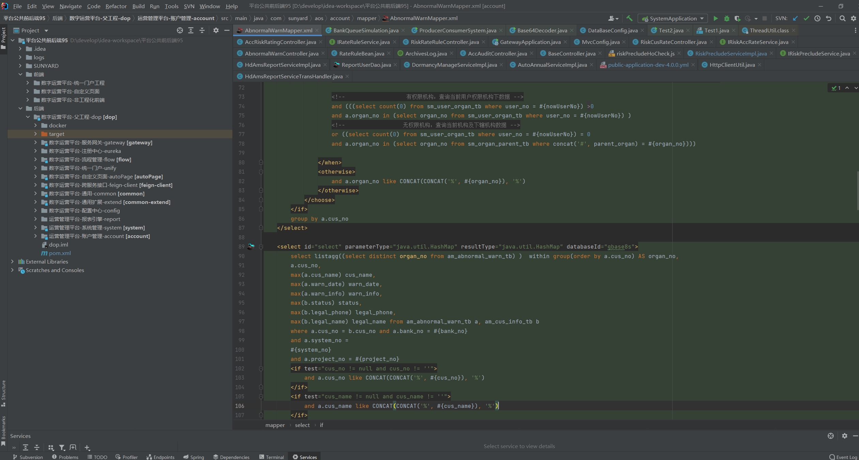
Task: Click Select Opened File target icon in Project panel
Action: tap(180, 30)
